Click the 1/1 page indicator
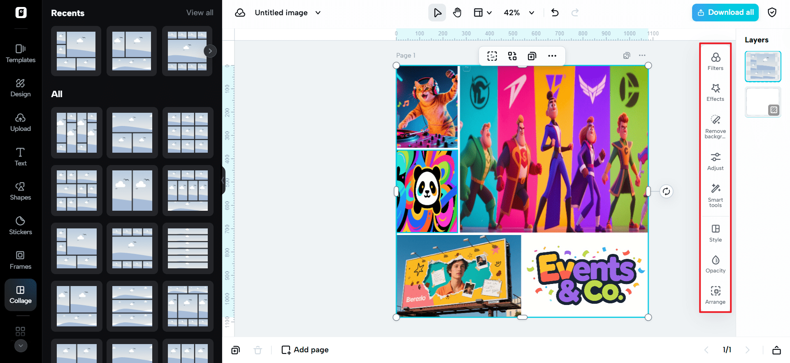Image resolution: width=790 pixels, height=363 pixels. pos(727,350)
